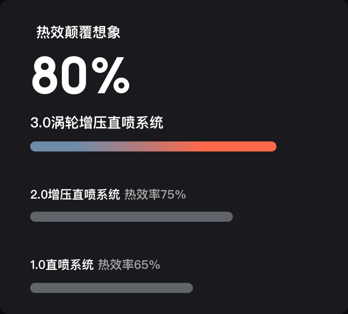Select the 1.0直喷系统 label
Screen dimensions: 348x314
click(62, 265)
